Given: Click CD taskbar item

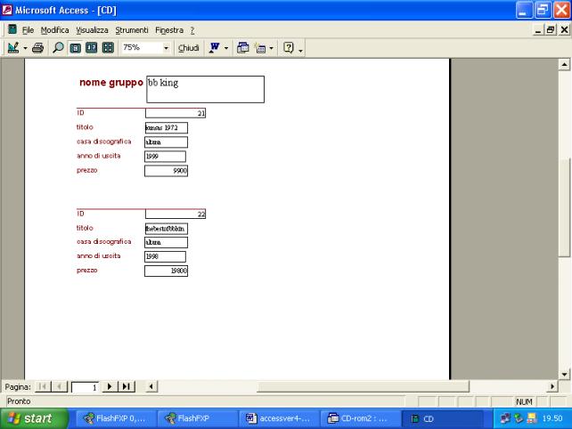Looking at the screenshot, I should 442,418.
